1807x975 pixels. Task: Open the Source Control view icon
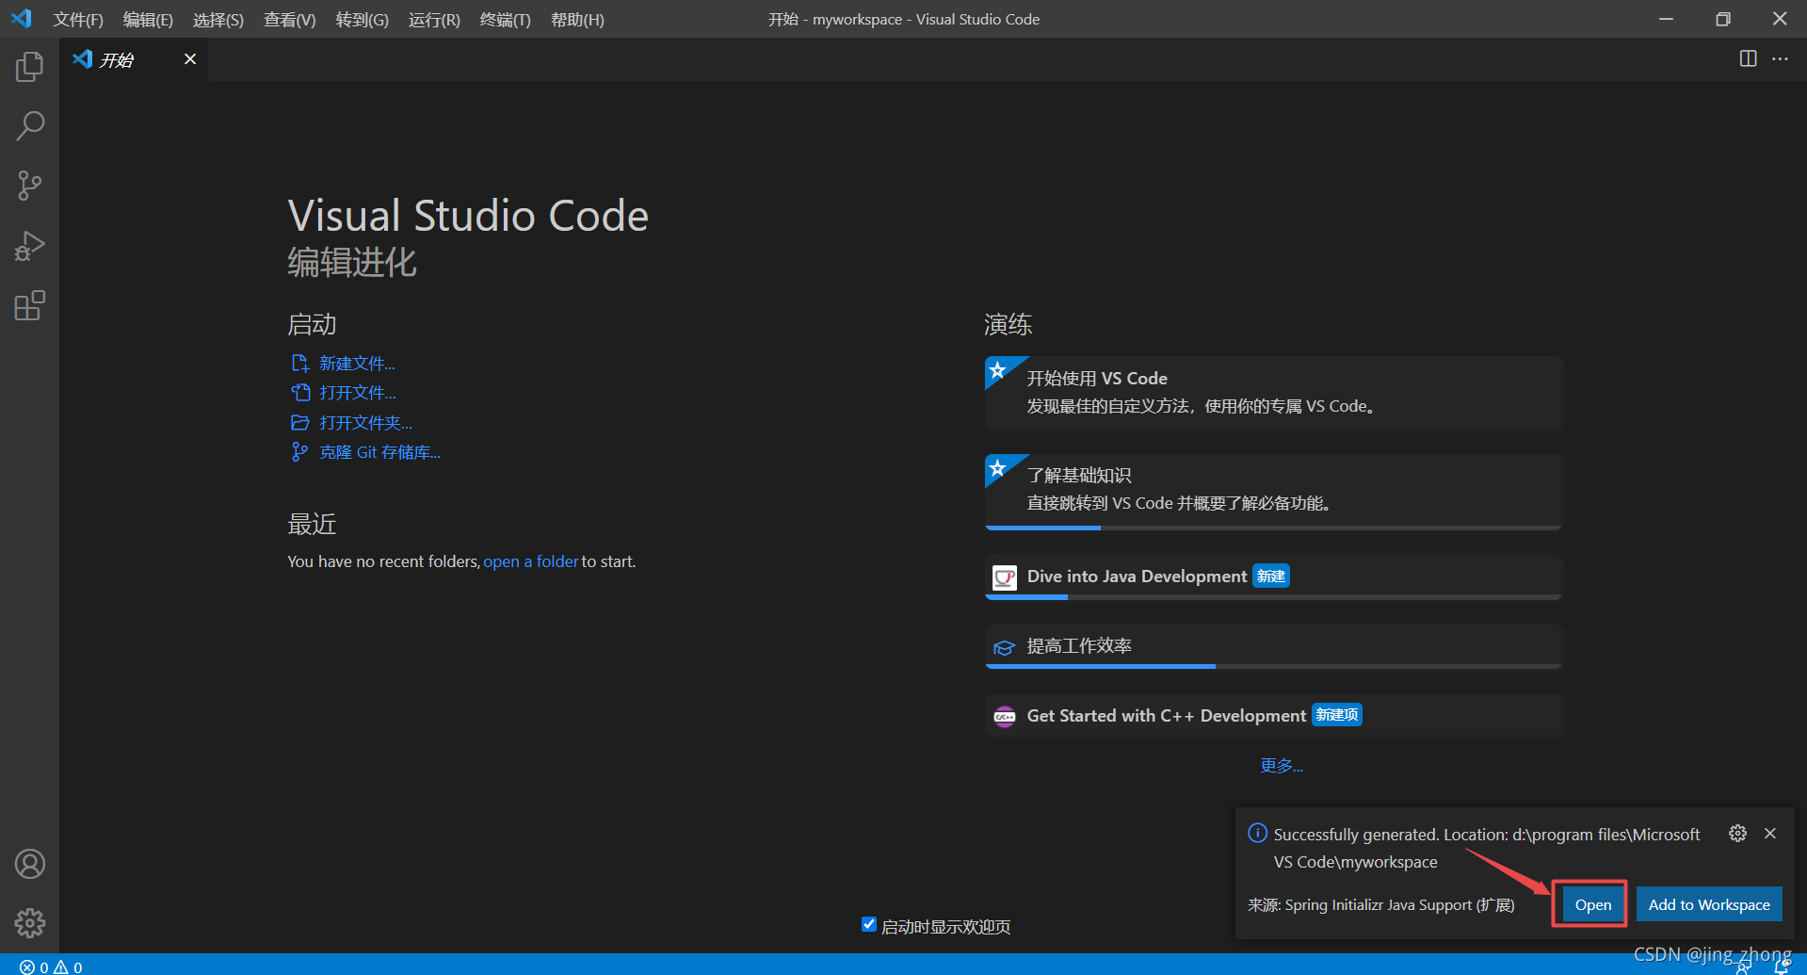coord(29,186)
